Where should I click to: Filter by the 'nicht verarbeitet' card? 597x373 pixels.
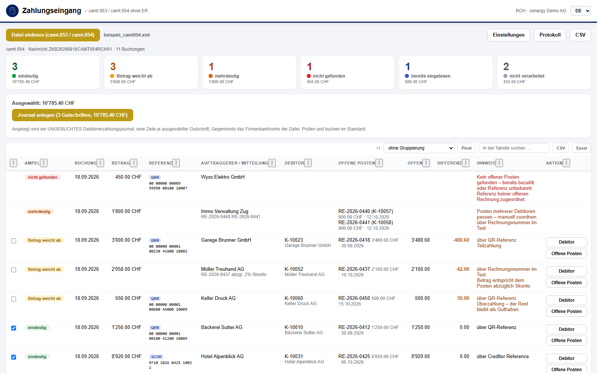pyautogui.click(x=544, y=72)
